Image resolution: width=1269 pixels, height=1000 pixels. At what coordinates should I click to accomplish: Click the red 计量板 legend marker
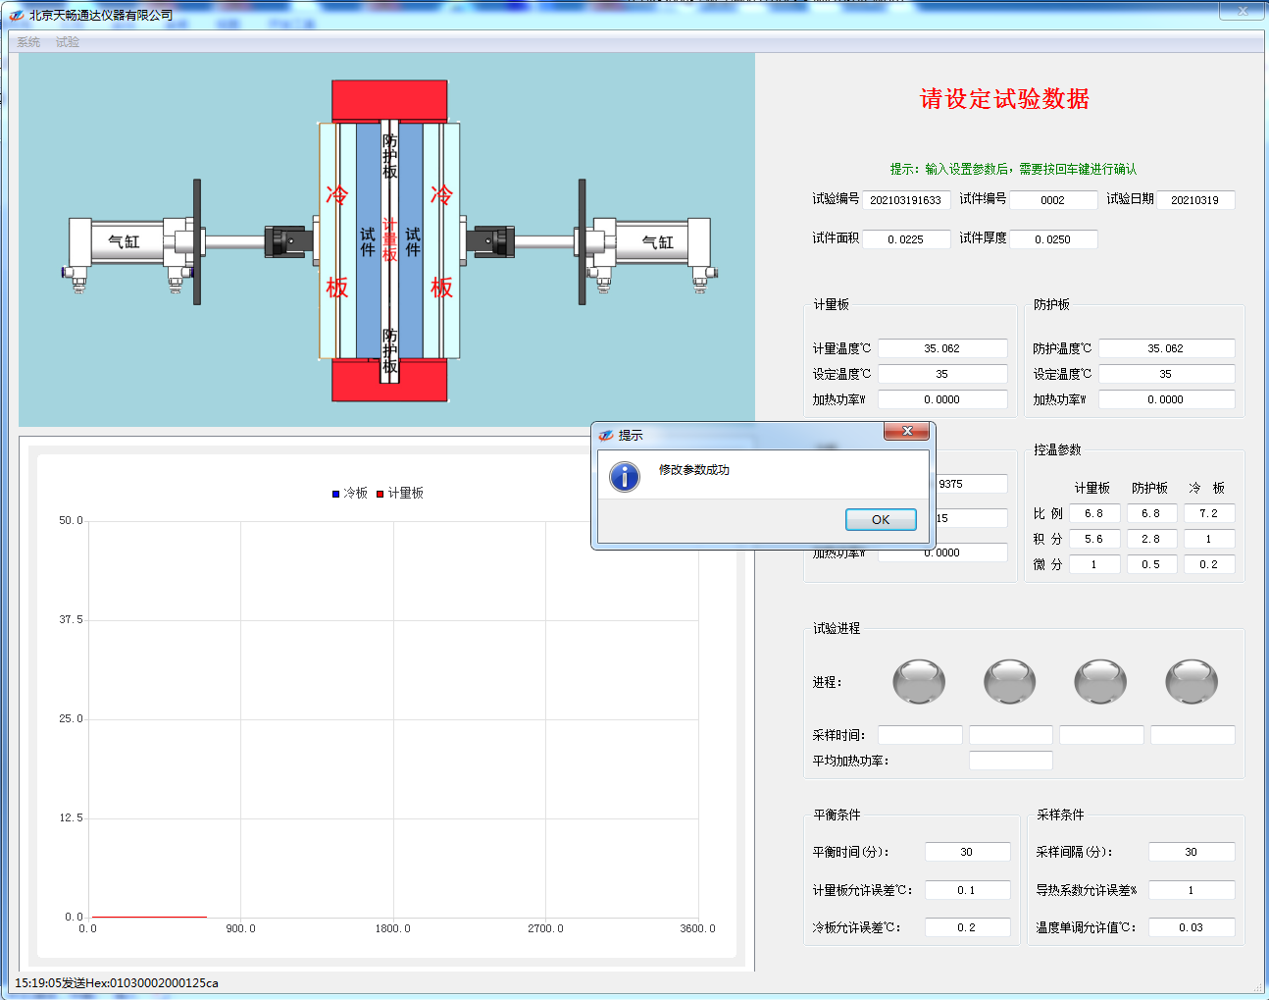381,494
